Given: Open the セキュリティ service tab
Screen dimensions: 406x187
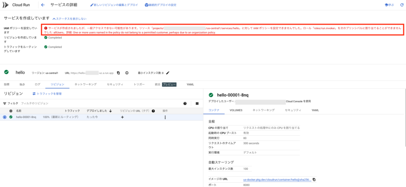Looking at the screenshot, I should click(115, 85).
